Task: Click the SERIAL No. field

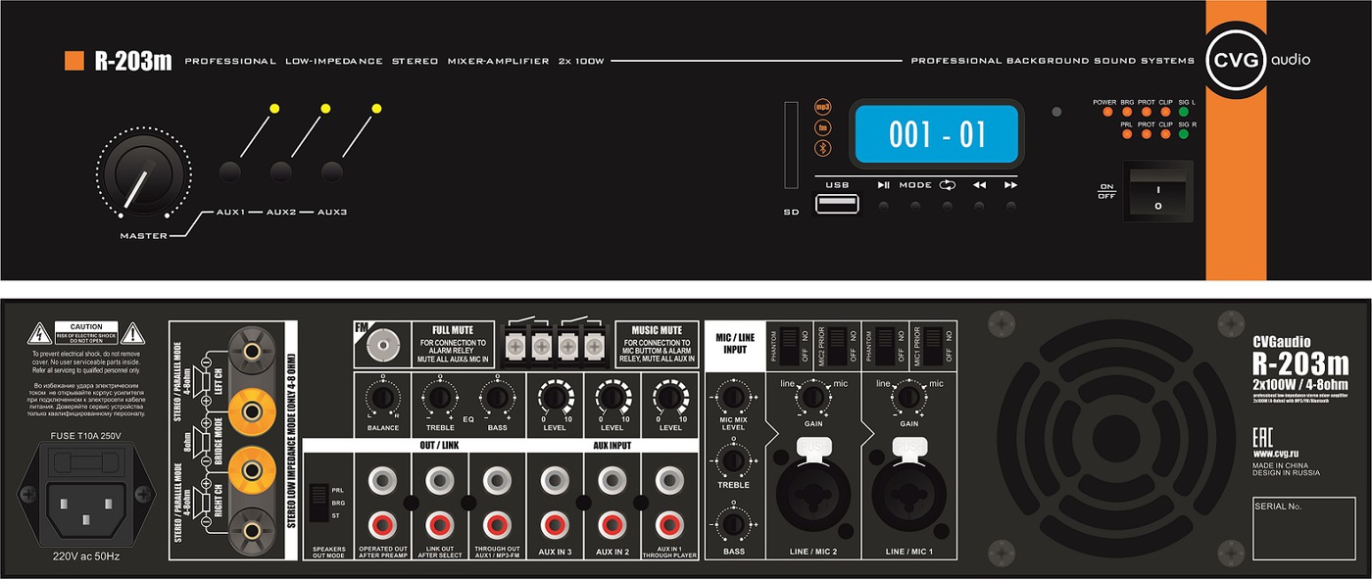Action: [1304, 528]
